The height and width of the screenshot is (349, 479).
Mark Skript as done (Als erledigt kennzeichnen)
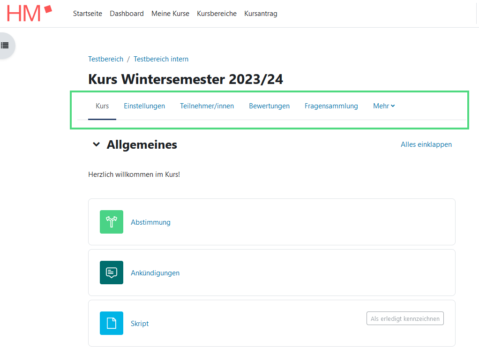pyautogui.click(x=405, y=319)
